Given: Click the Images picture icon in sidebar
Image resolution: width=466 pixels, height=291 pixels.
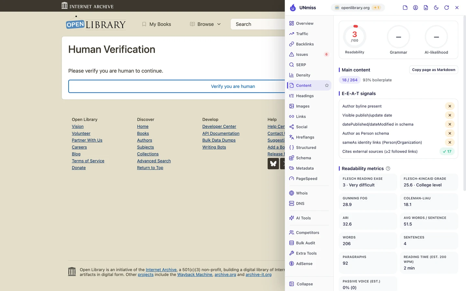Looking at the screenshot, I should click(292, 106).
